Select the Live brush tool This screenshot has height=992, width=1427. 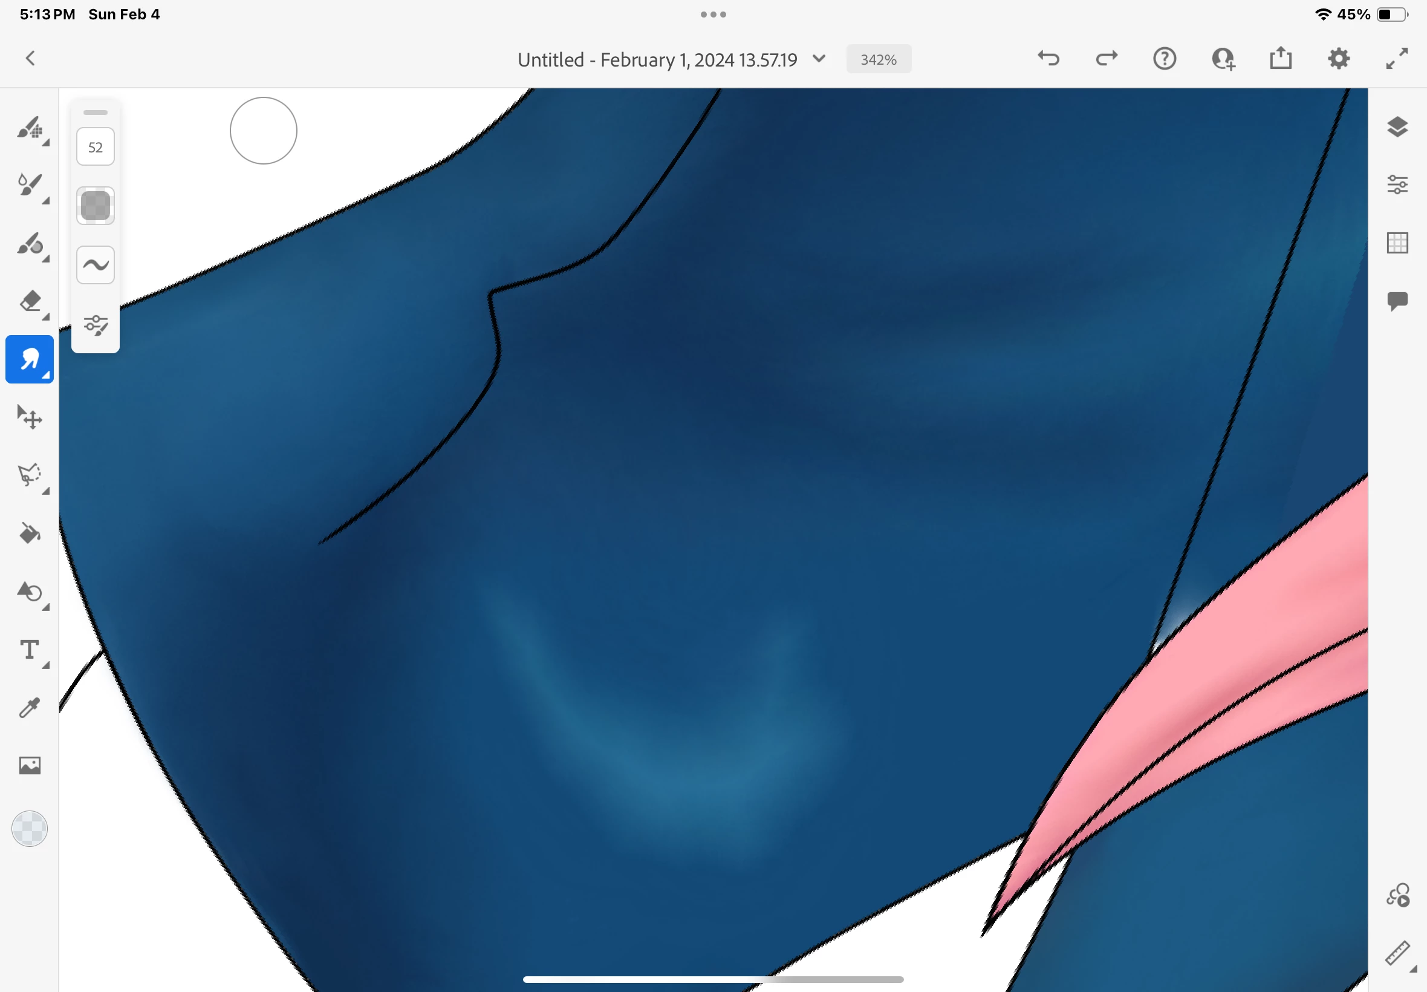click(29, 185)
